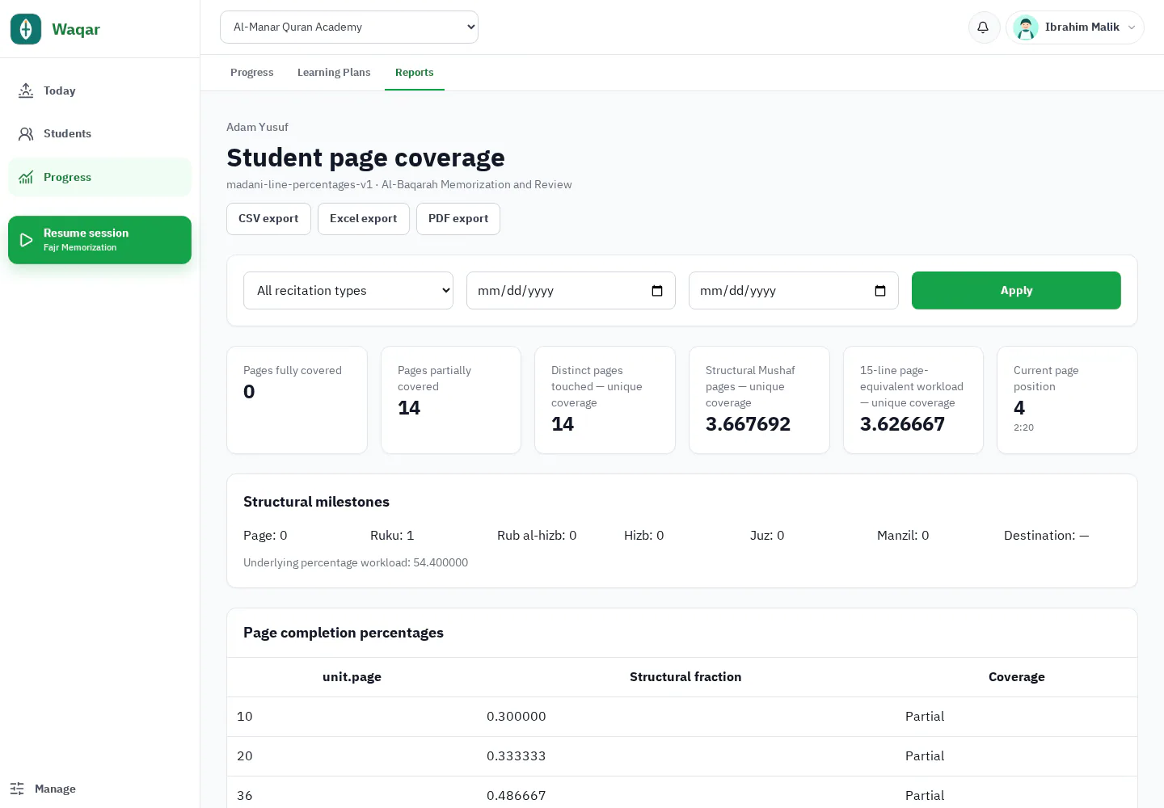Expand the Ibrahim Malik account chevron
Viewport: 1164px width, 808px height.
[x=1132, y=27]
